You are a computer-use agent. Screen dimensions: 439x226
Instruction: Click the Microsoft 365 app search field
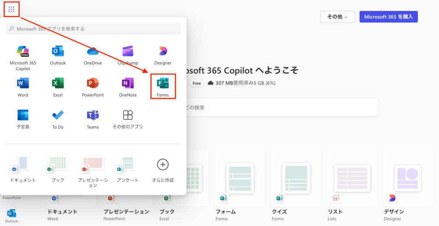click(x=93, y=29)
